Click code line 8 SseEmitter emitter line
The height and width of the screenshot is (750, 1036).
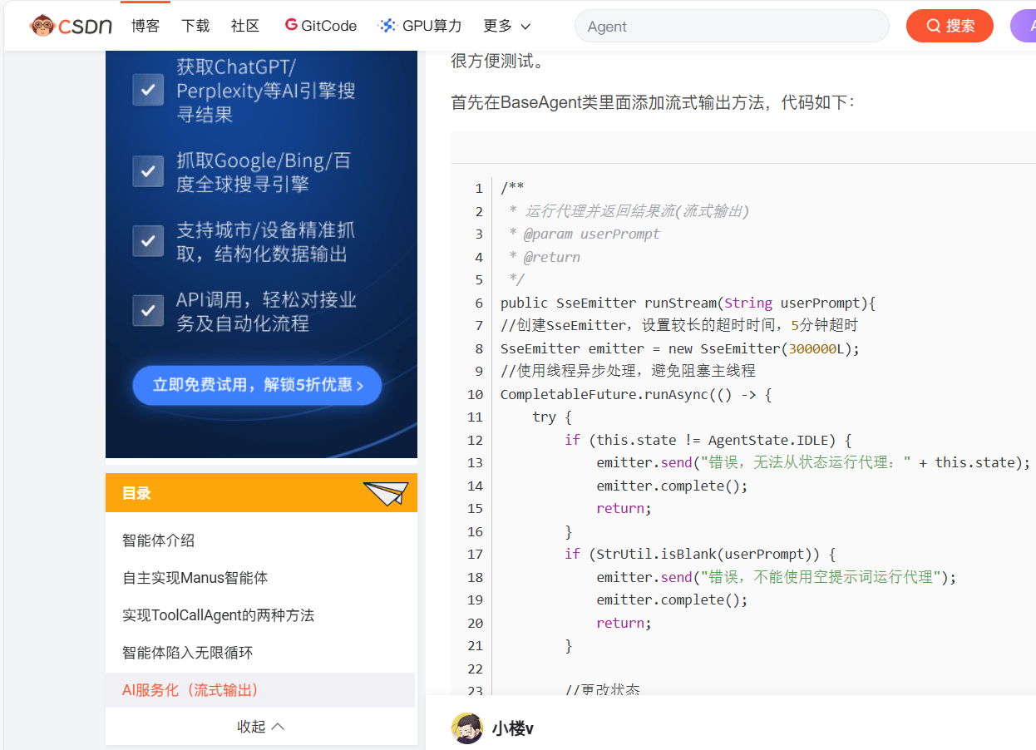click(680, 348)
